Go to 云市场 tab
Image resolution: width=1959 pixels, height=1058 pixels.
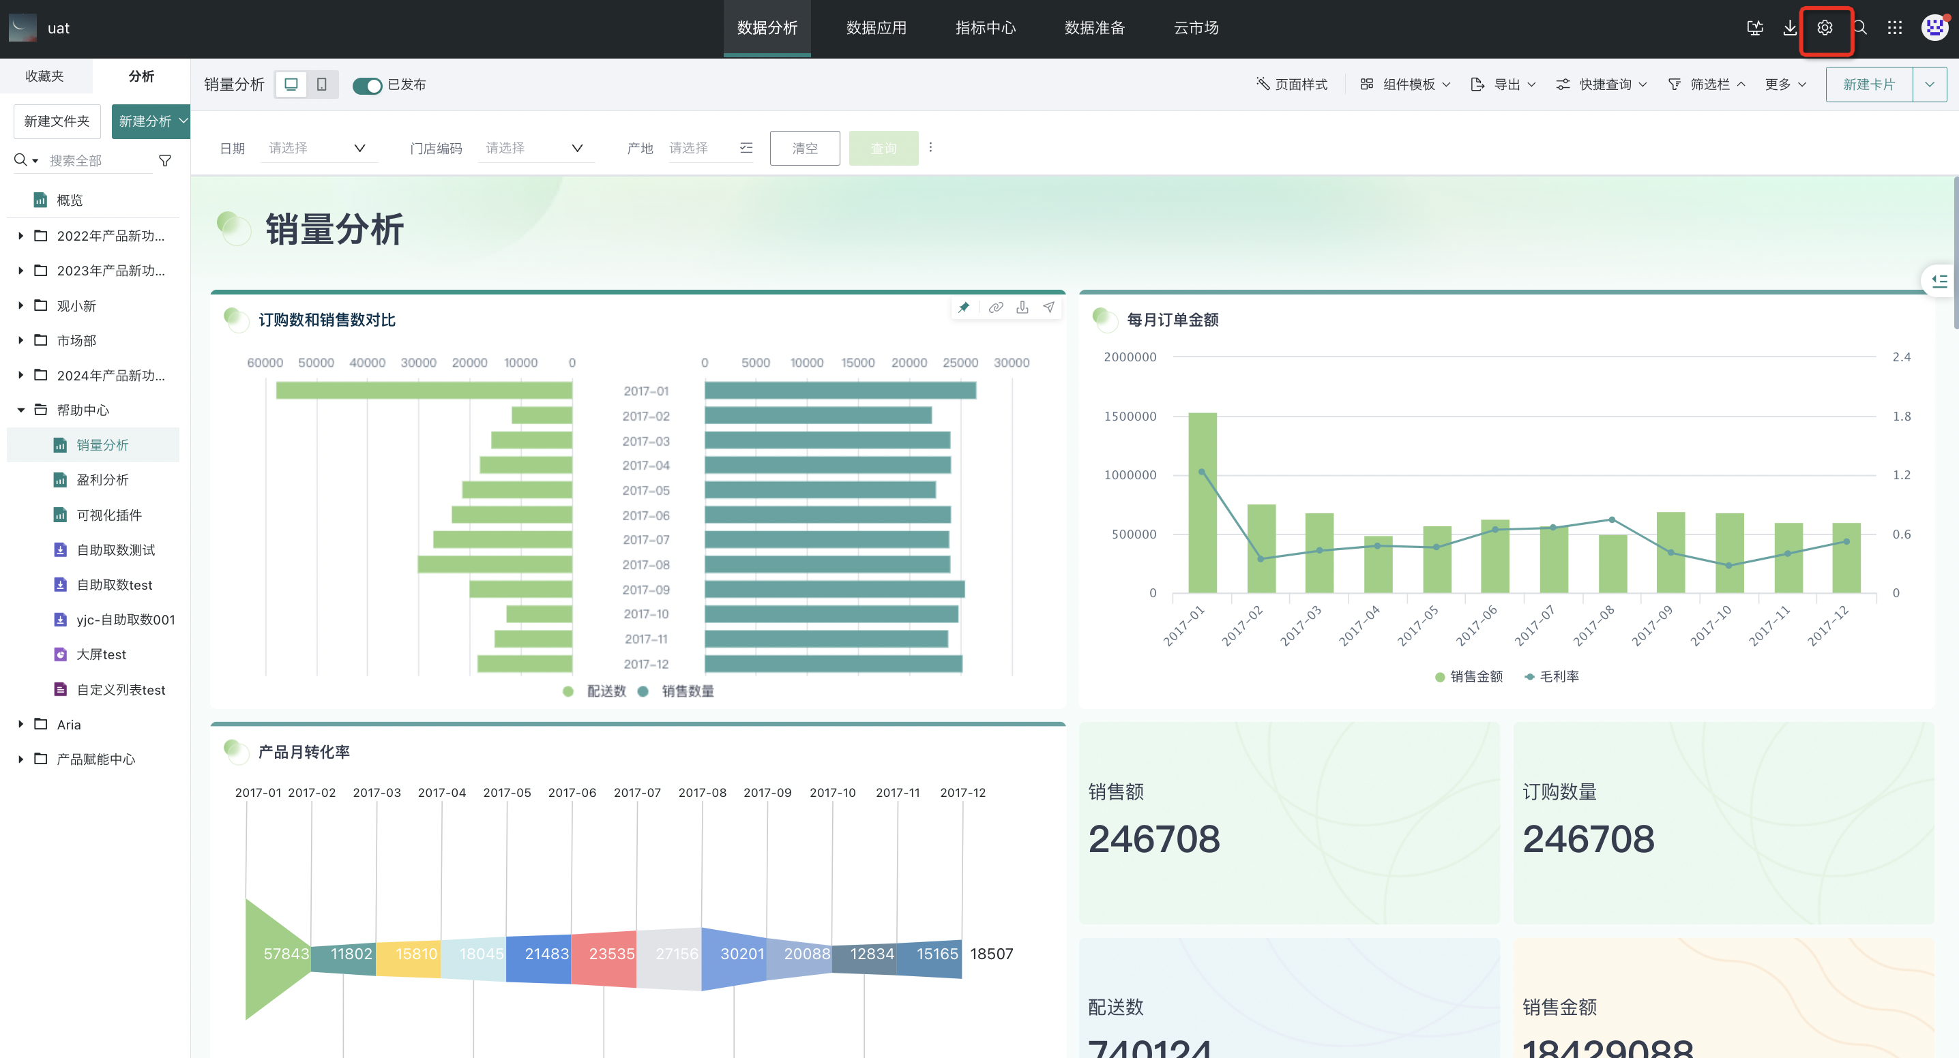(x=1196, y=28)
